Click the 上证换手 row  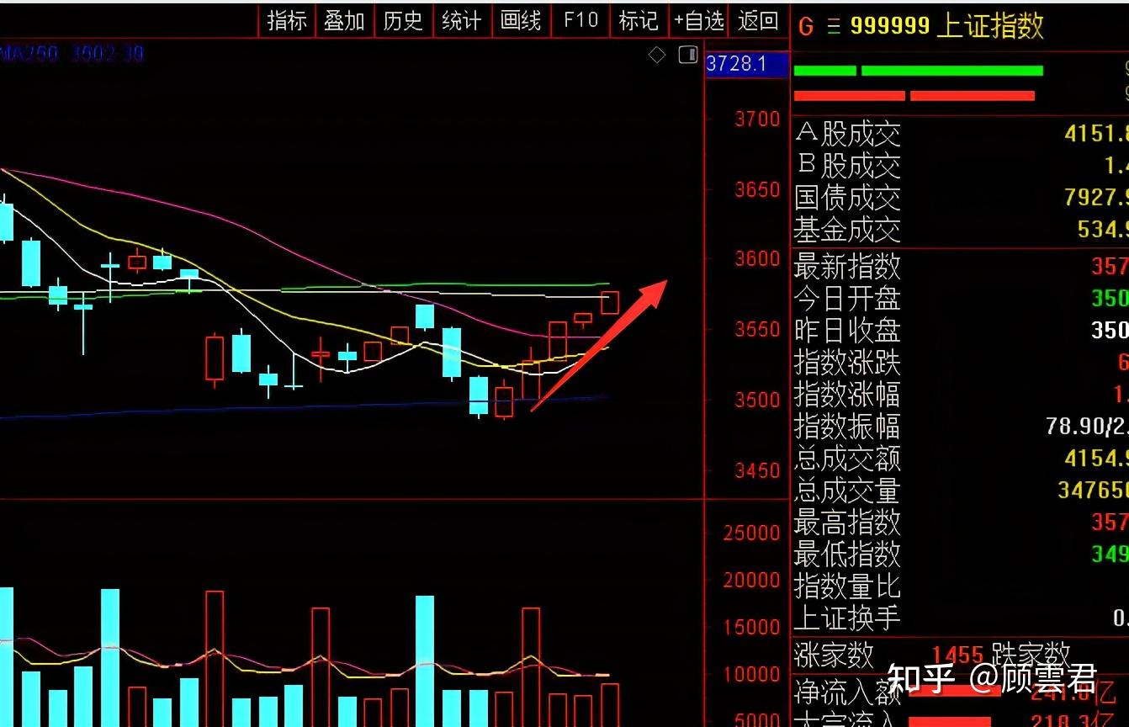pos(961,618)
